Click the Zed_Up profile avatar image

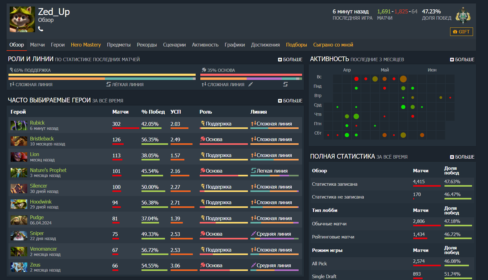click(22, 19)
